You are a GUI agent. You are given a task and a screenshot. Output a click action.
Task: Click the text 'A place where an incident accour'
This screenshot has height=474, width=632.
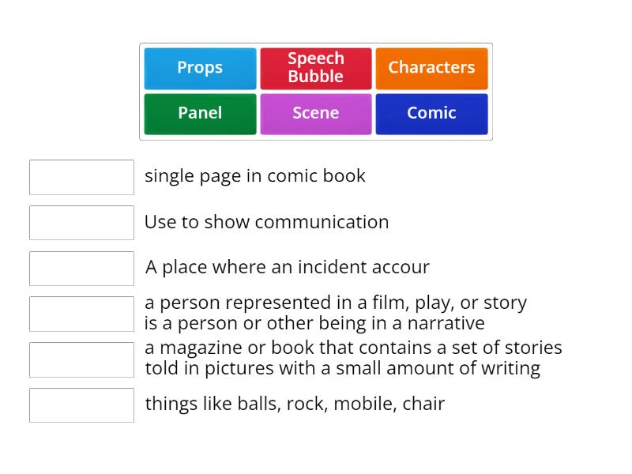point(286,268)
